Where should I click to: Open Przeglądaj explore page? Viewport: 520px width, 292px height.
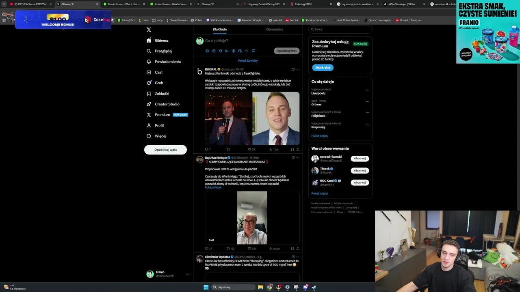pos(159,51)
